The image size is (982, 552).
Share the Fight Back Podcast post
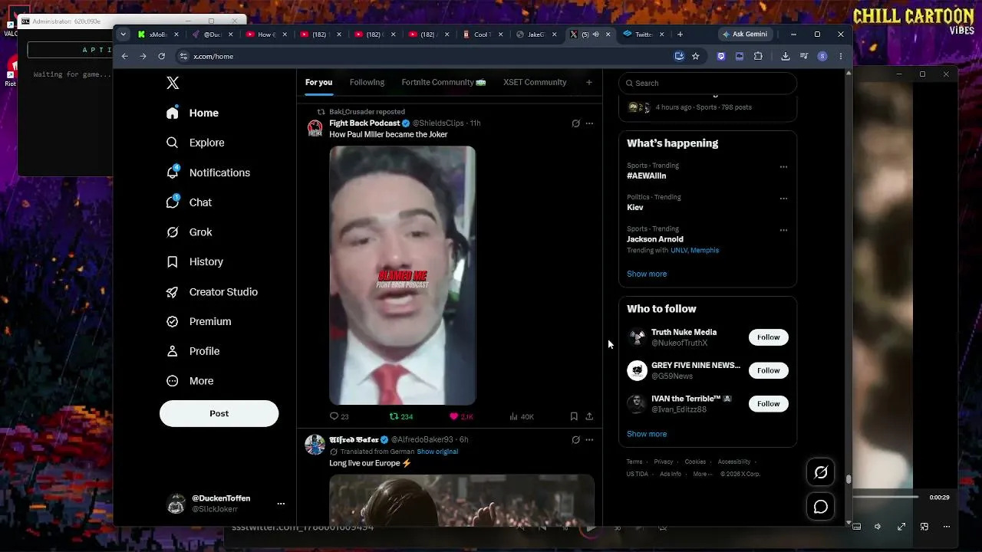click(x=589, y=416)
